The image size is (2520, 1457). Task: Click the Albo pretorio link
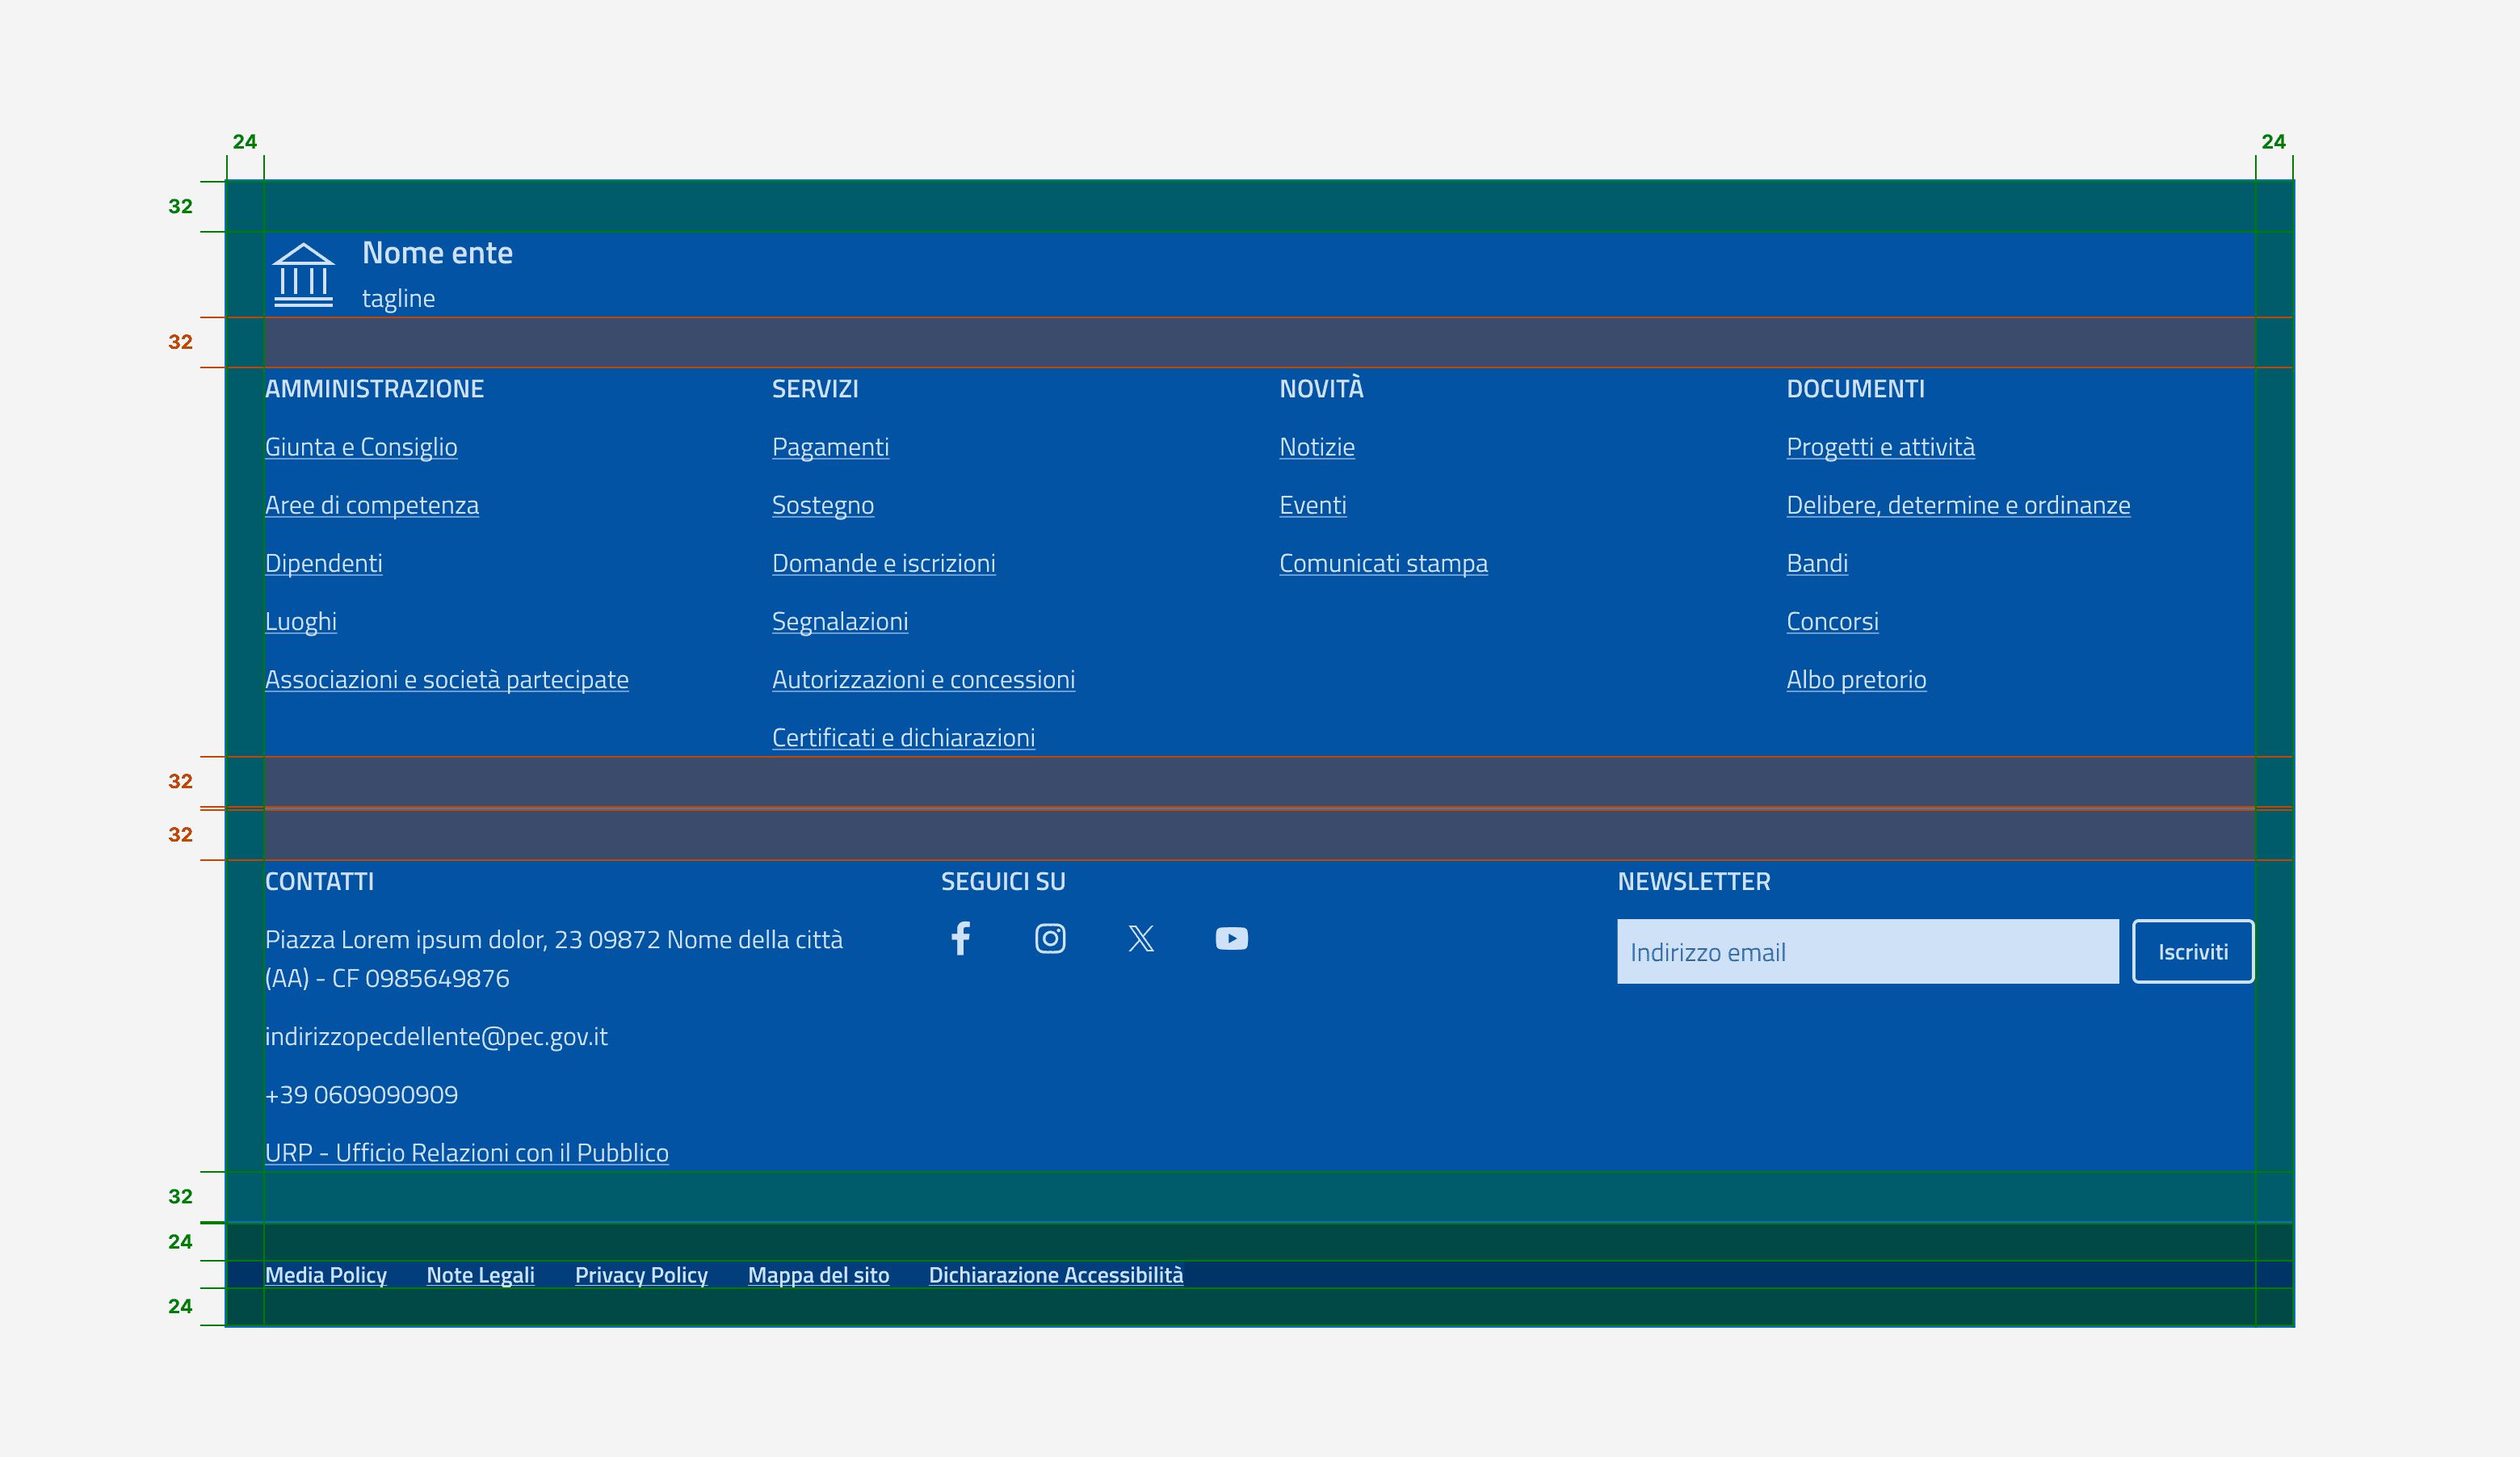pyautogui.click(x=1856, y=679)
